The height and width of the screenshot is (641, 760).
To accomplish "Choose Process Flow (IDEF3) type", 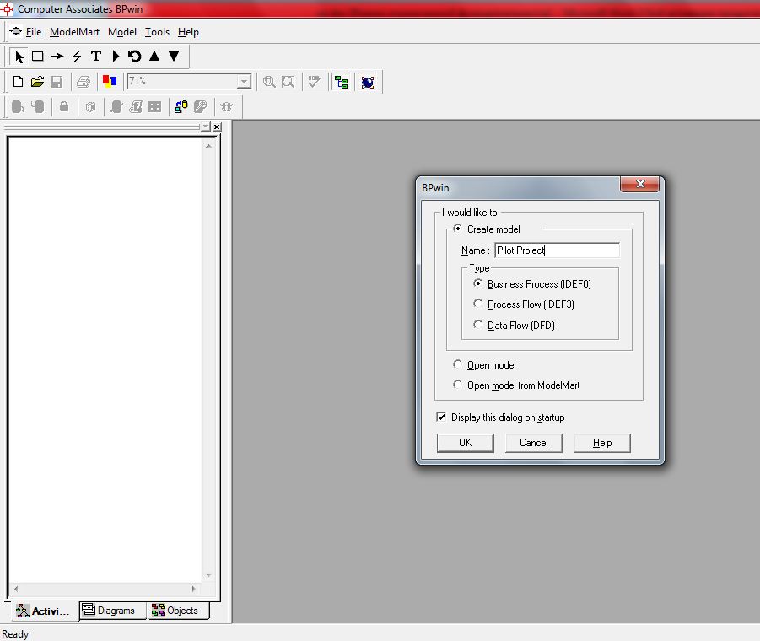I will [x=477, y=304].
